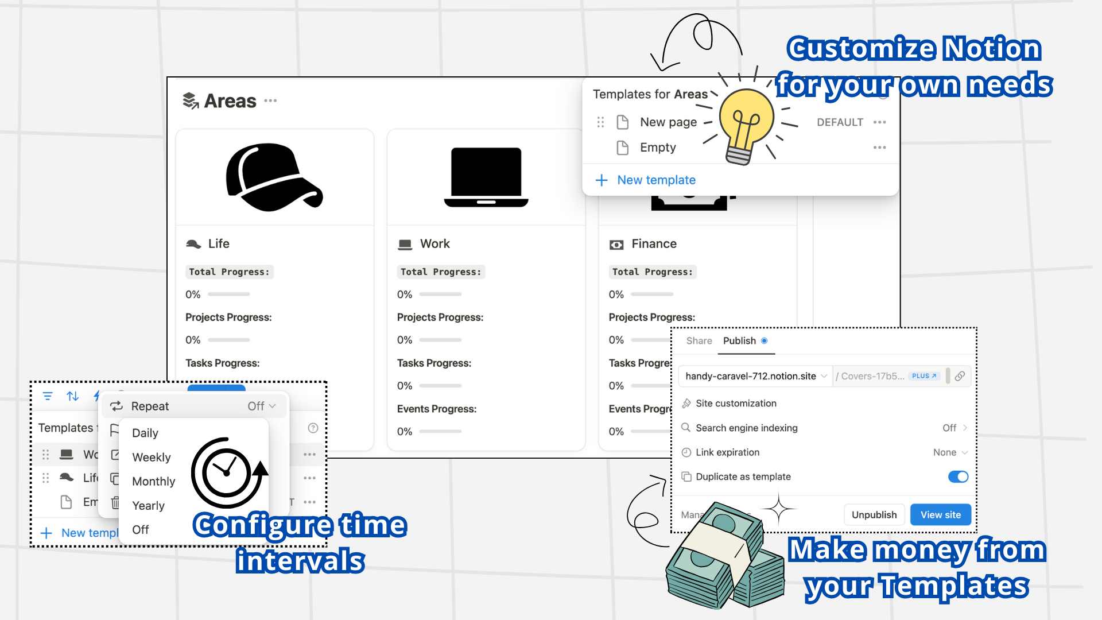Click the flag icon under Repeat
This screenshot has height=620, width=1102.
[114, 430]
